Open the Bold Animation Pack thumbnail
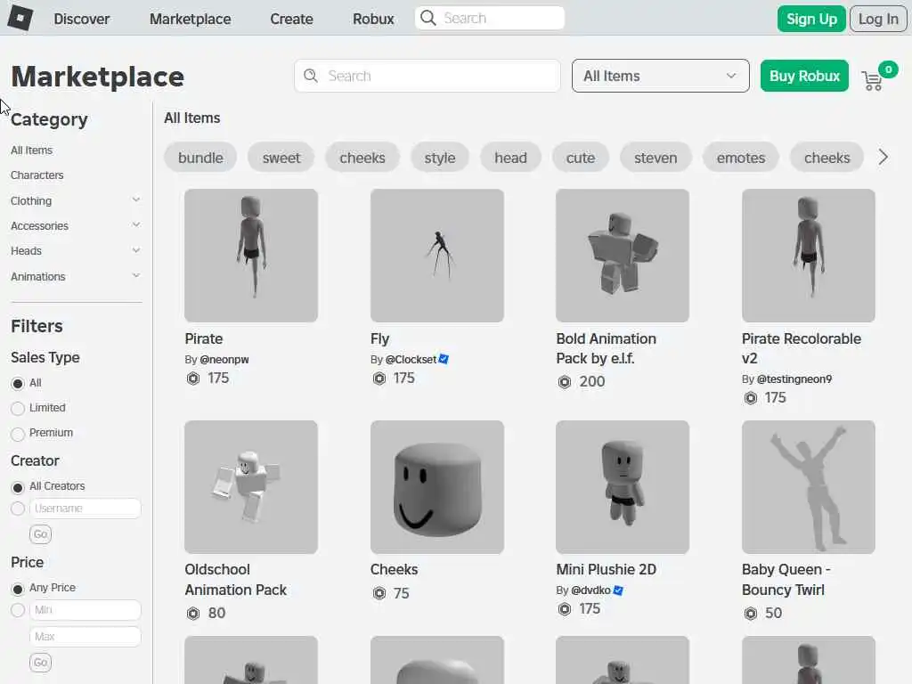912x684 pixels. click(x=623, y=256)
